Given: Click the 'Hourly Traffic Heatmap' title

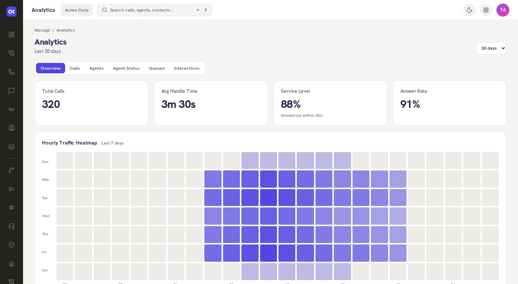Looking at the screenshot, I should [69, 143].
